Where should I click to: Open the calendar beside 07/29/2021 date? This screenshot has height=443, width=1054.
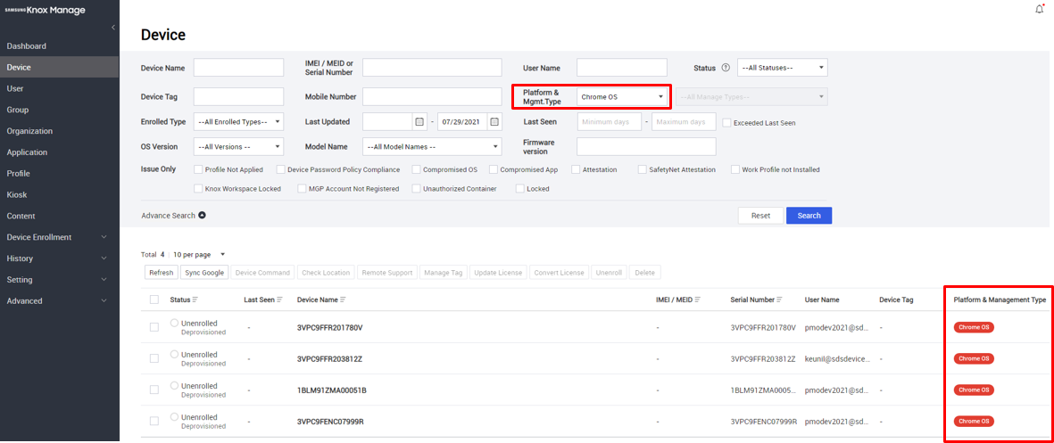click(494, 122)
